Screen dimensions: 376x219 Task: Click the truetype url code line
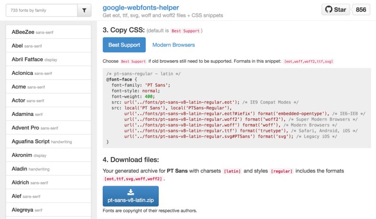tap(241, 131)
